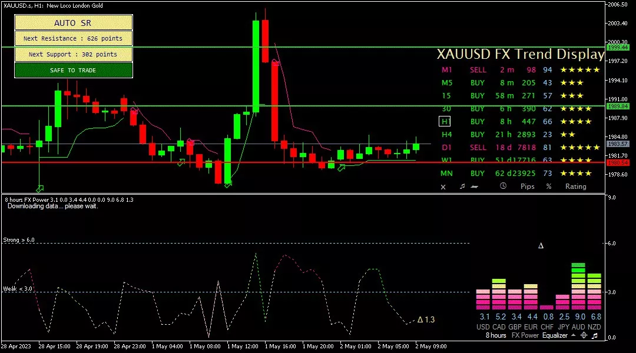The width and height of the screenshot is (636, 353).
Task: Click Next Support 302 points box
Action: click(74, 54)
